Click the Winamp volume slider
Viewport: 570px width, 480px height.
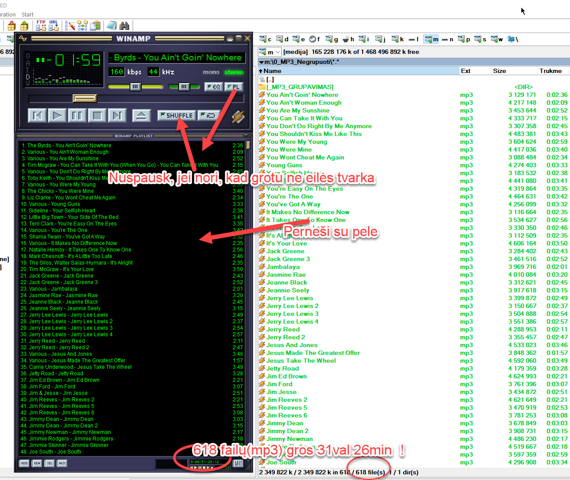point(135,87)
